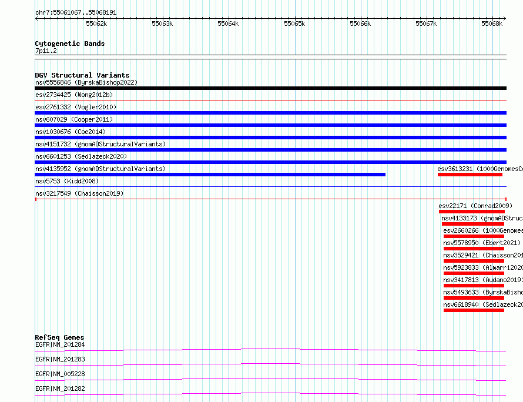The width and height of the screenshot is (523, 402).
Task: Open the nsv5493633 ByrskaBishop variant label
Action: 483,292
